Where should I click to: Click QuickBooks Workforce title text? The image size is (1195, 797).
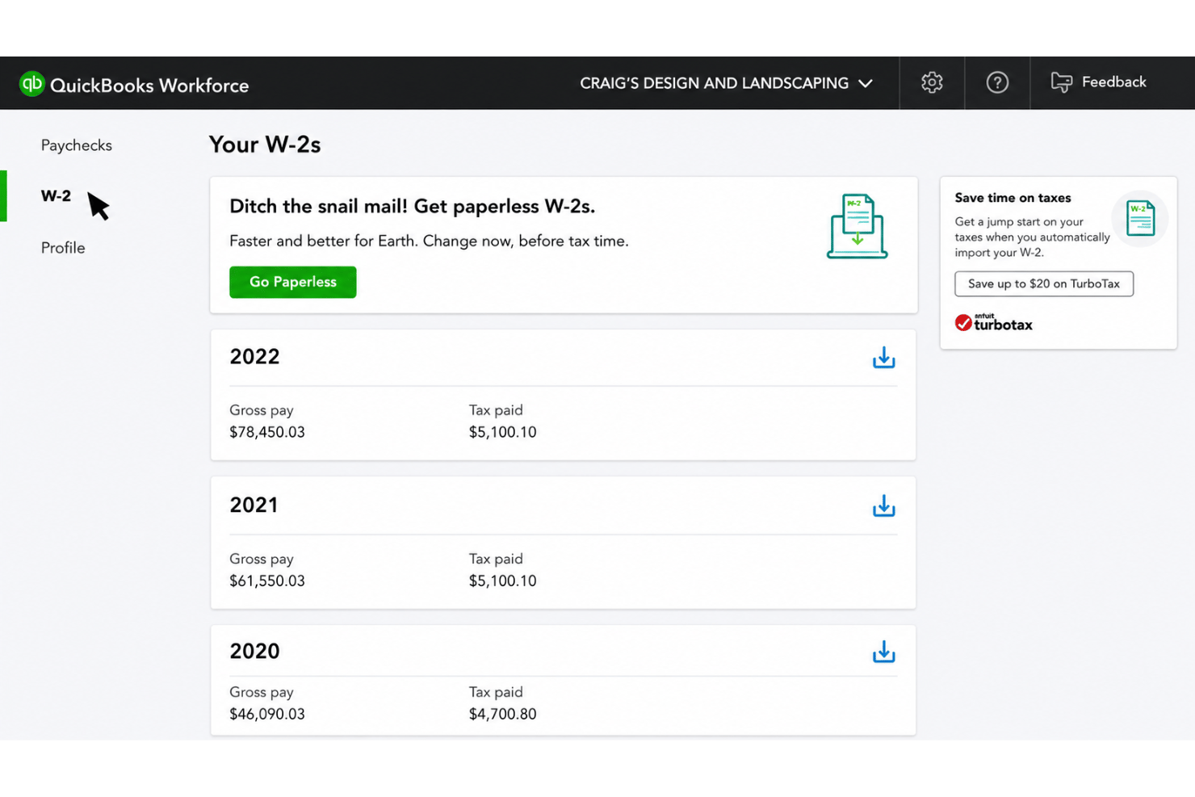[x=149, y=86]
